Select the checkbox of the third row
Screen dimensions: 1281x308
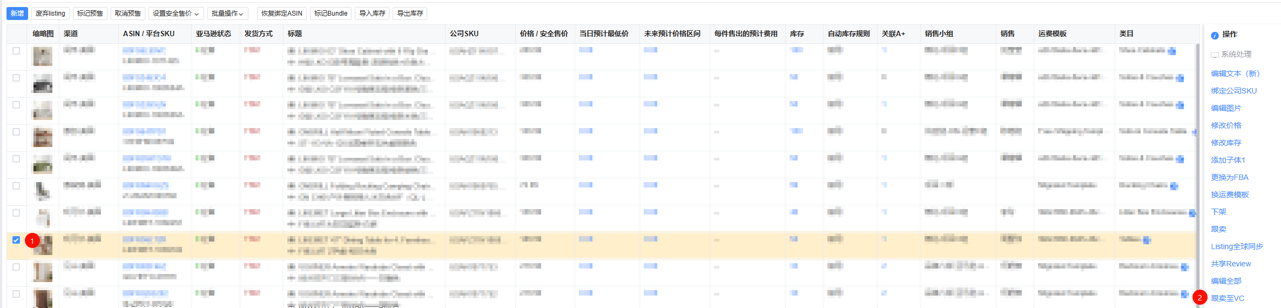click(x=16, y=105)
